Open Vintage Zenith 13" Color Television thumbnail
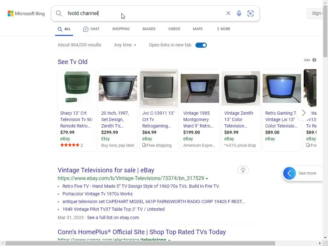The width and height of the screenshot is (328, 246). (x=241, y=88)
